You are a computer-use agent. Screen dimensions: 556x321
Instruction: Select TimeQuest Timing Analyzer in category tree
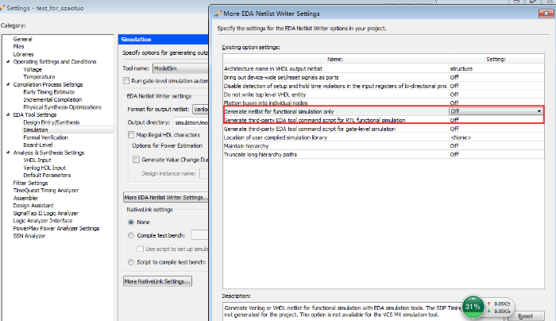(46, 190)
